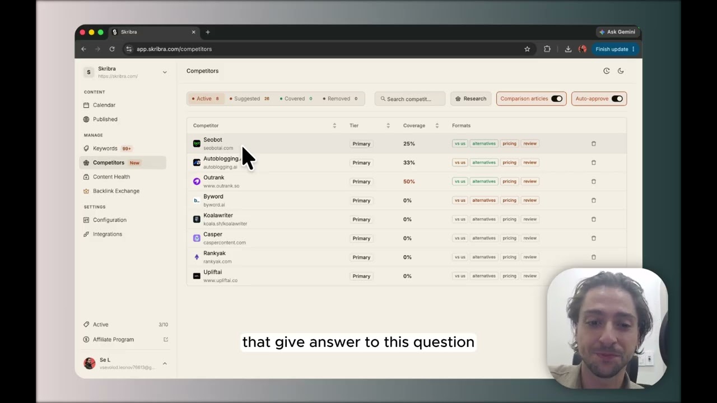Open Configuration settings in the sidebar
The width and height of the screenshot is (717, 403).
pos(110,220)
